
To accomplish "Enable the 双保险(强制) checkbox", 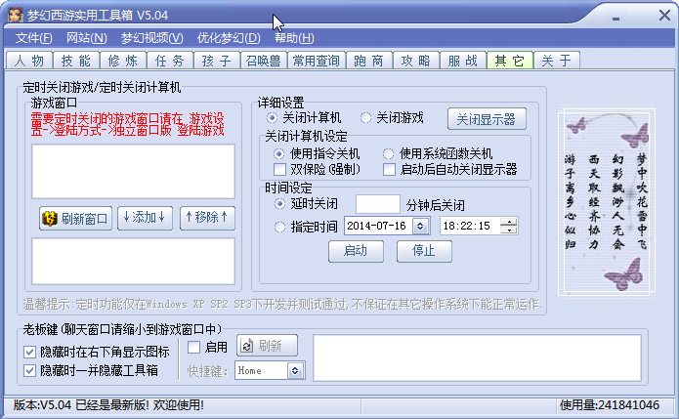I will click(279, 169).
